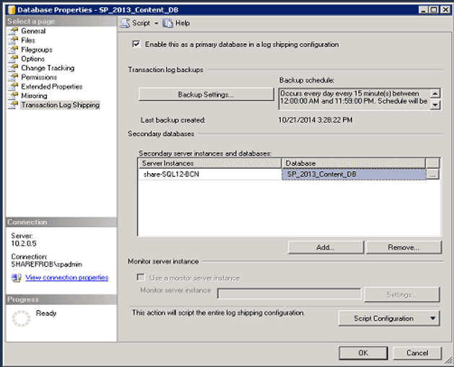Open the Change Tracking page
454x367 pixels.
tap(48, 68)
